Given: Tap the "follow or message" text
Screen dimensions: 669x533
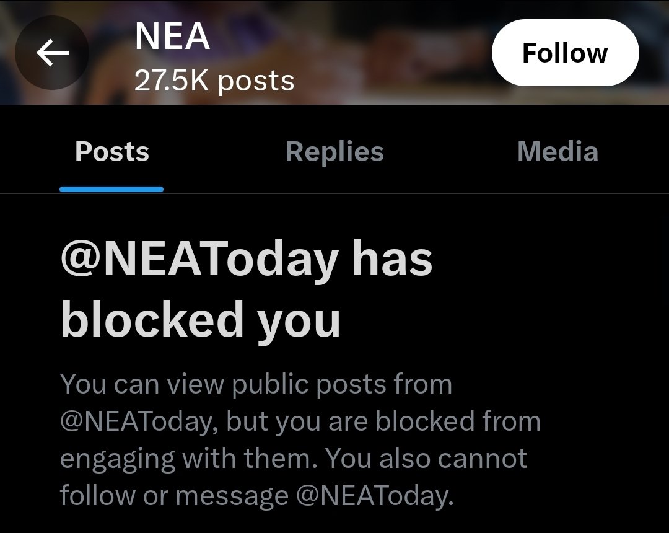Looking at the screenshot, I should click(173, 496).
